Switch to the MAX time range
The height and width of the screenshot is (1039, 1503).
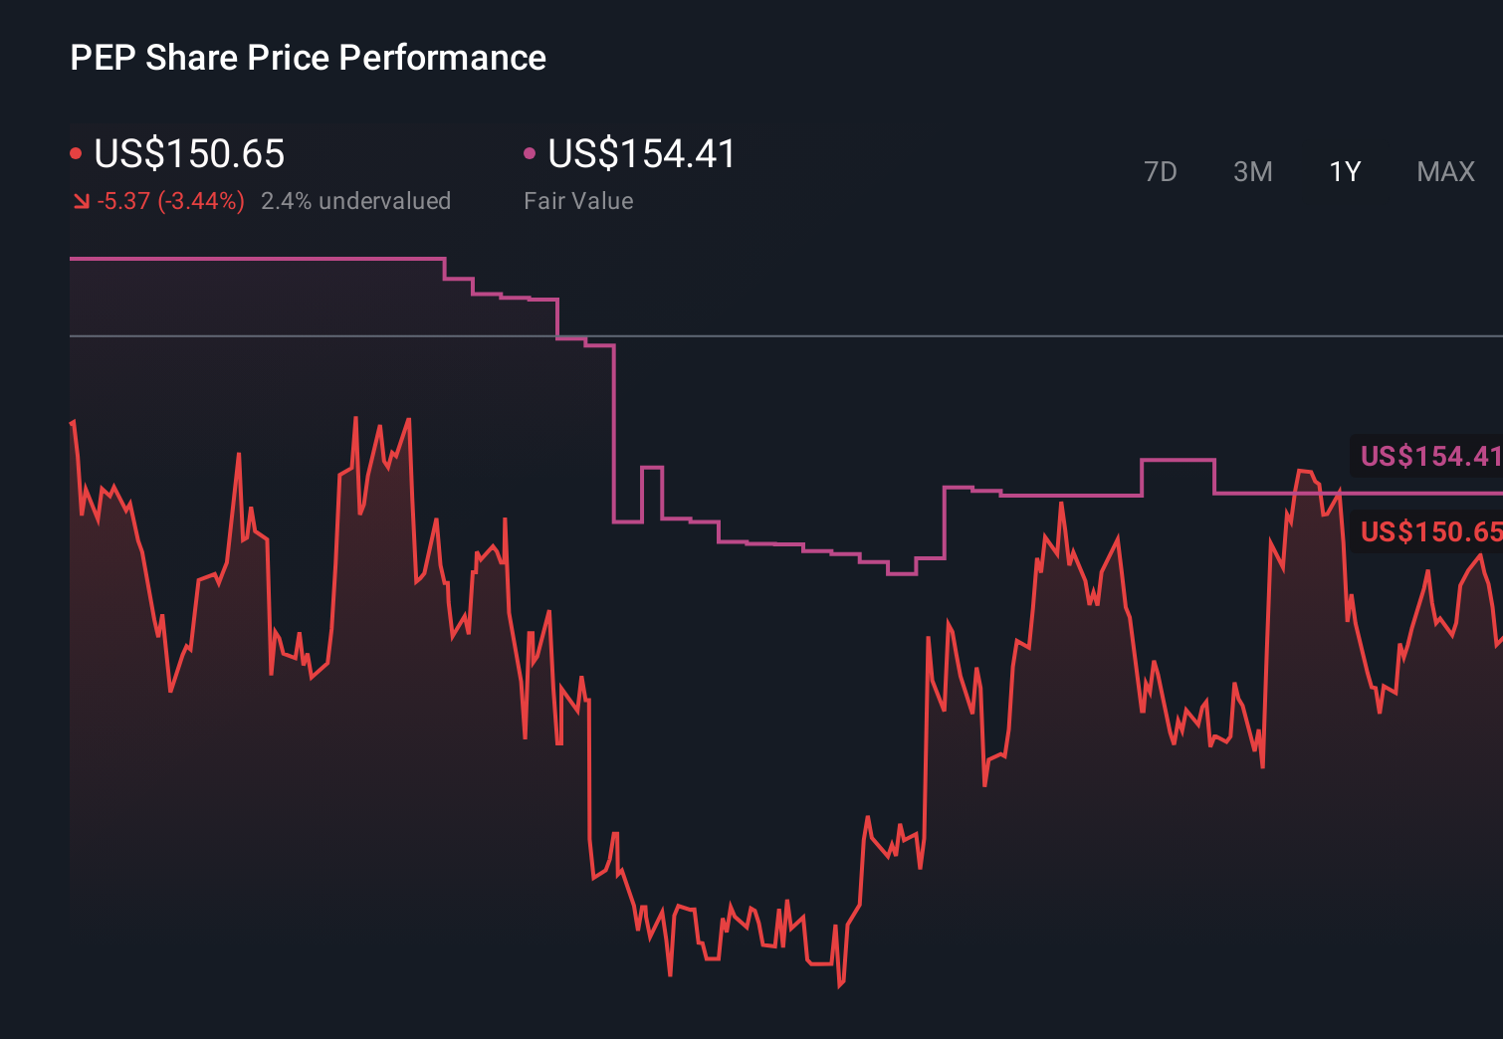click(x=1444, y=171)
